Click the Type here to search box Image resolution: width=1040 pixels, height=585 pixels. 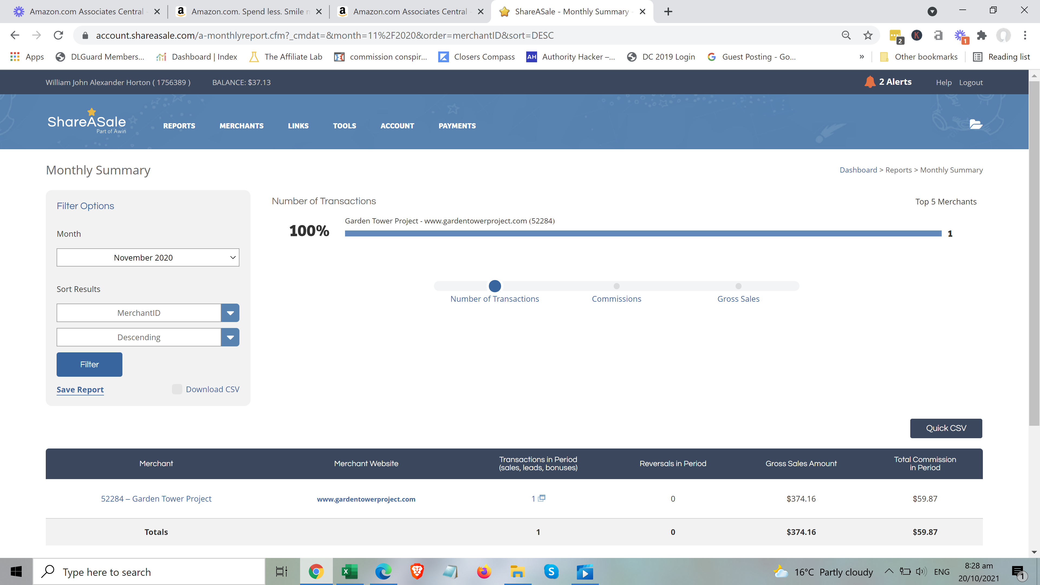click(149, 572)
